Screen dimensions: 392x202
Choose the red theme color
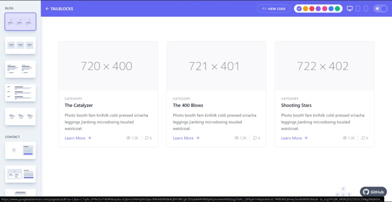312,8
